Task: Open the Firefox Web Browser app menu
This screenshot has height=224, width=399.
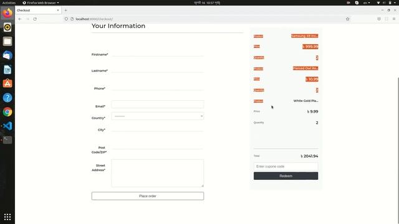Action: [x=41, y=2]
